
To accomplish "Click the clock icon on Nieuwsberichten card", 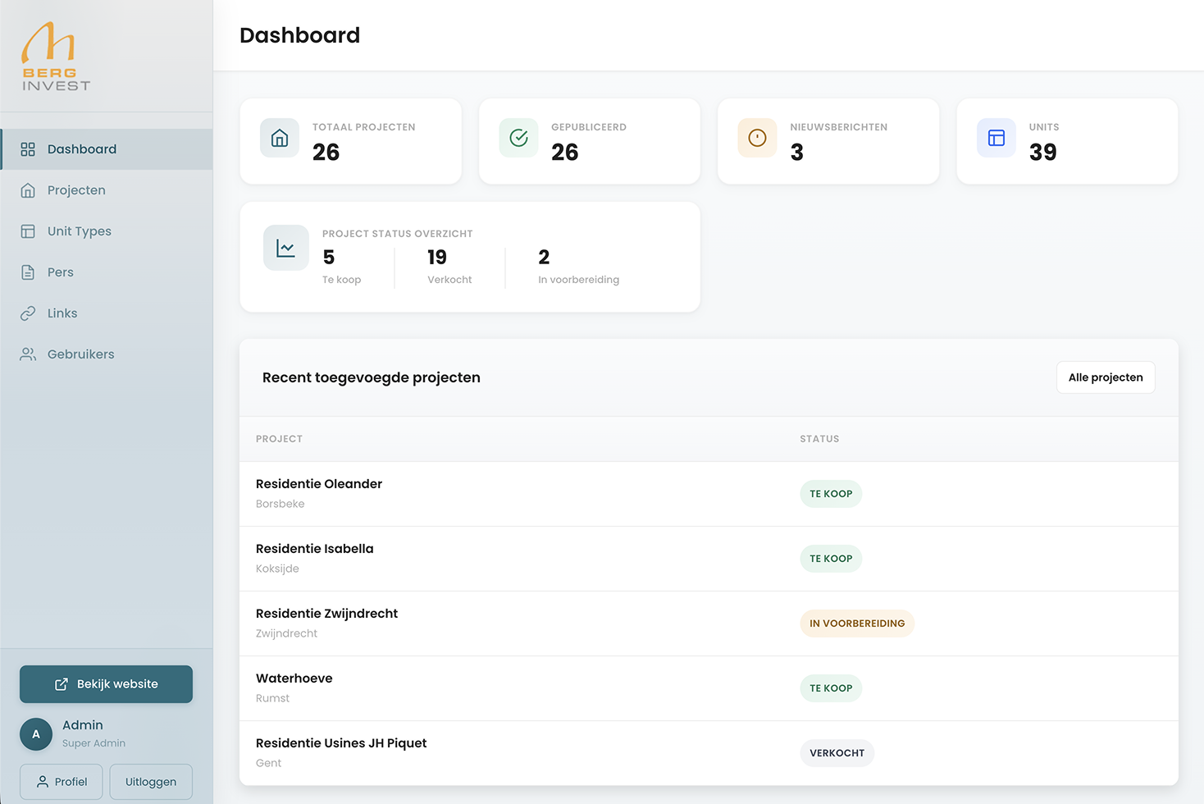I will (756, 138).
